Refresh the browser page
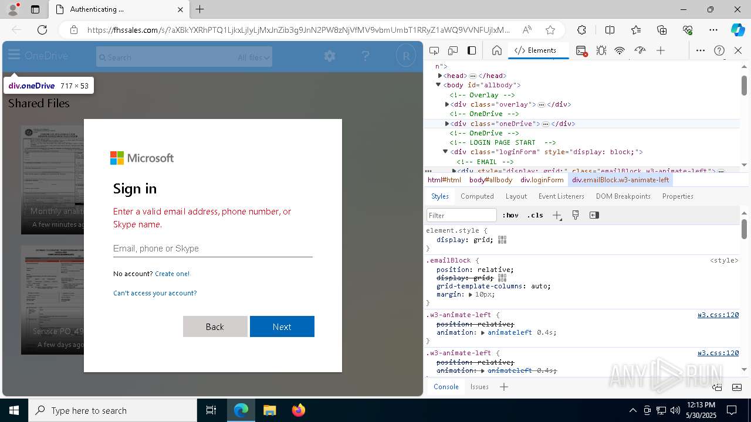Screen dimensions: 751x422 tap(42, 30)
